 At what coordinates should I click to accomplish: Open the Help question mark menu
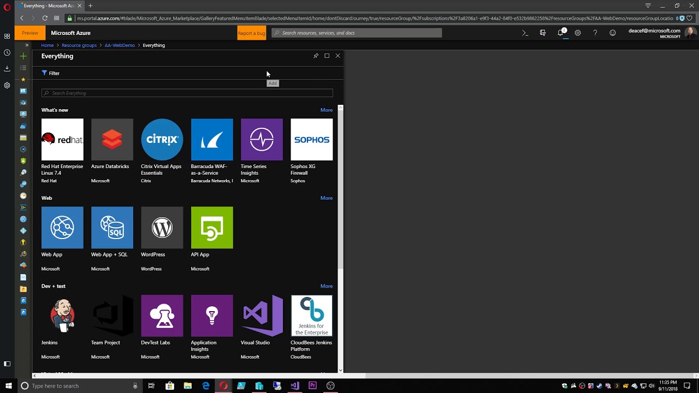(x=595, y=33)
